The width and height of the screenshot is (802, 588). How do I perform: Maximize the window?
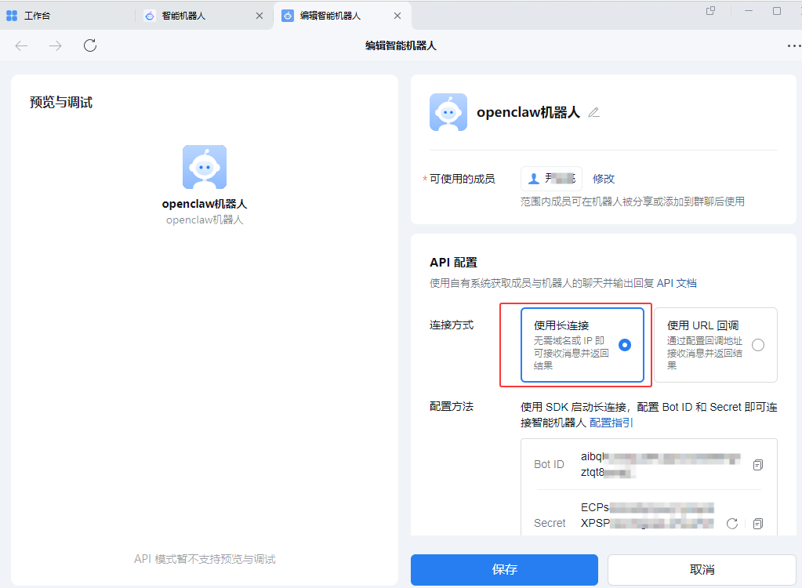[x=776, y=11]
